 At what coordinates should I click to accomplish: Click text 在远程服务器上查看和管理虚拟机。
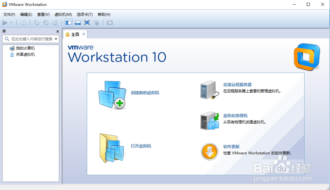pos(252,91)
